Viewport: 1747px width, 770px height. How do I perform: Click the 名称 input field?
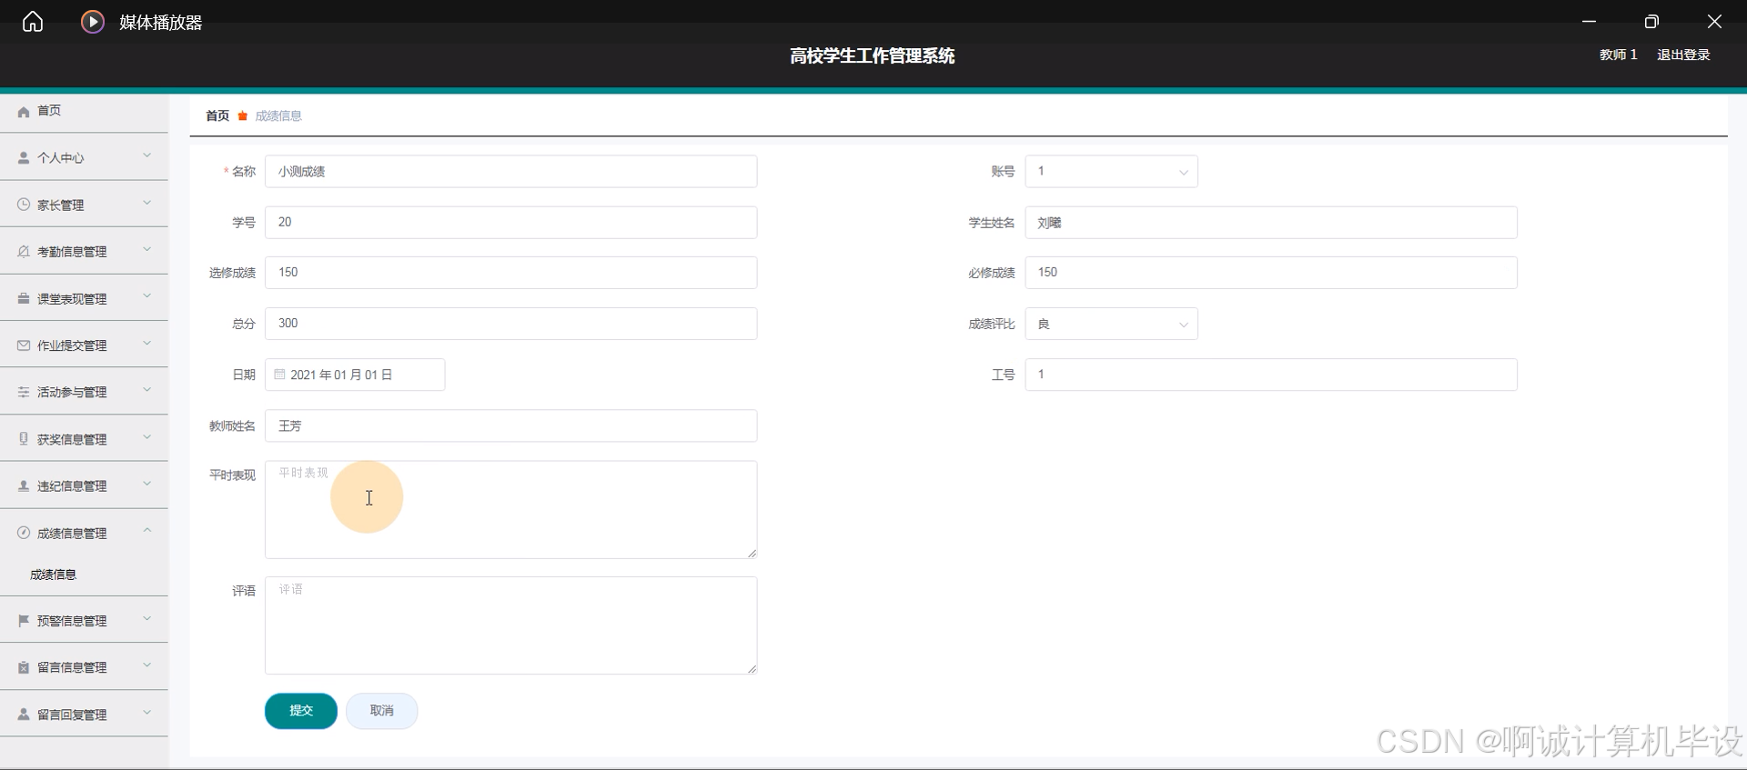(510, 172)
